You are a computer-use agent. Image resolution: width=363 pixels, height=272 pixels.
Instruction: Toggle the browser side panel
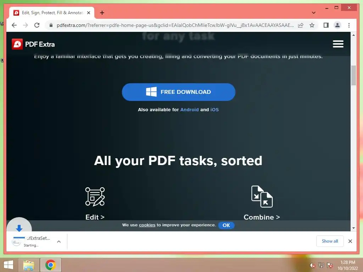pyautogui.click(x=326, y=25)
